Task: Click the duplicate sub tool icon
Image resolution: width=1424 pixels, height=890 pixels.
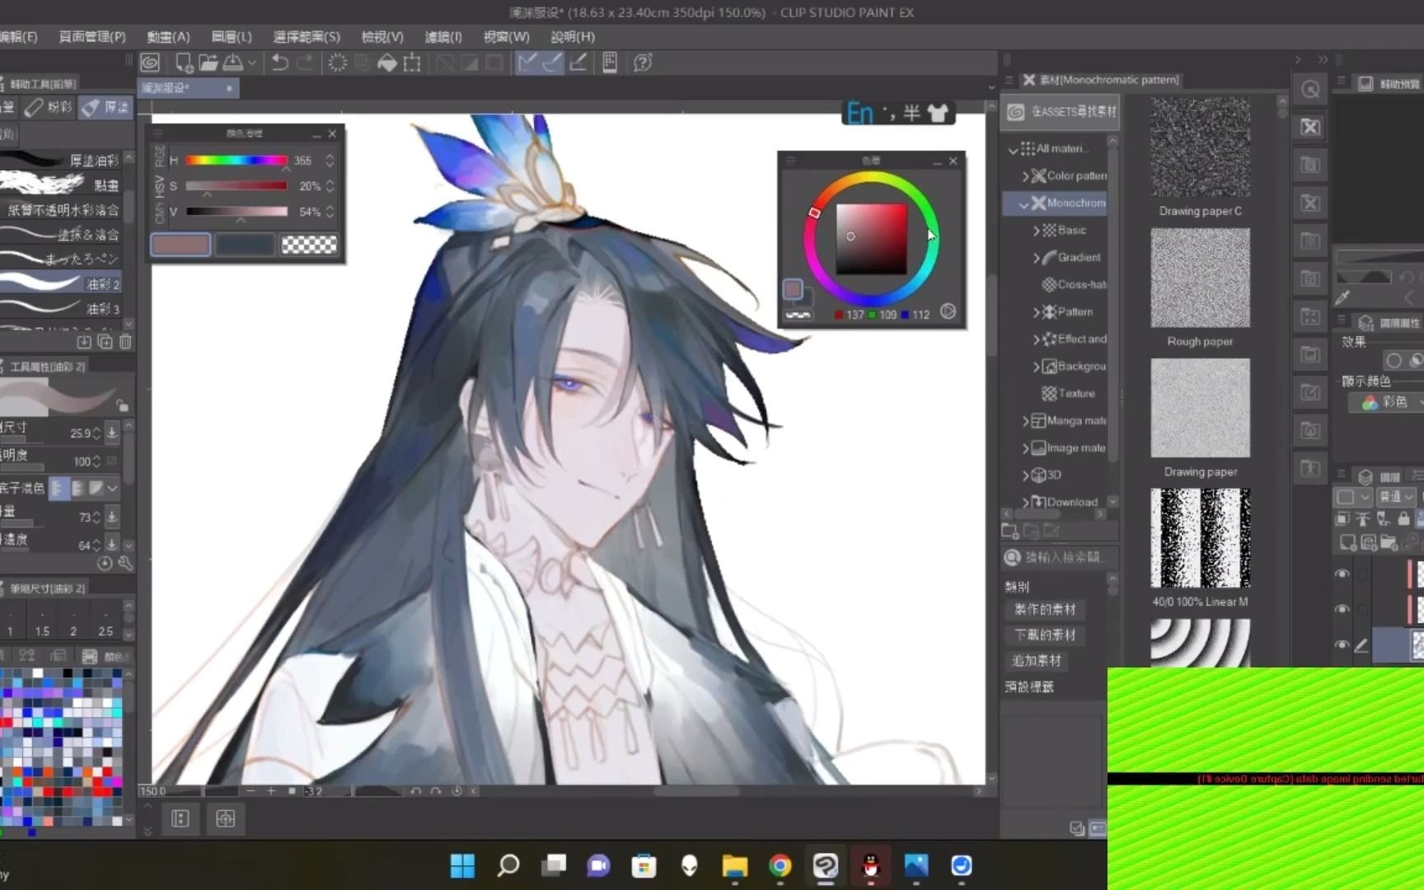Action: 105,341
